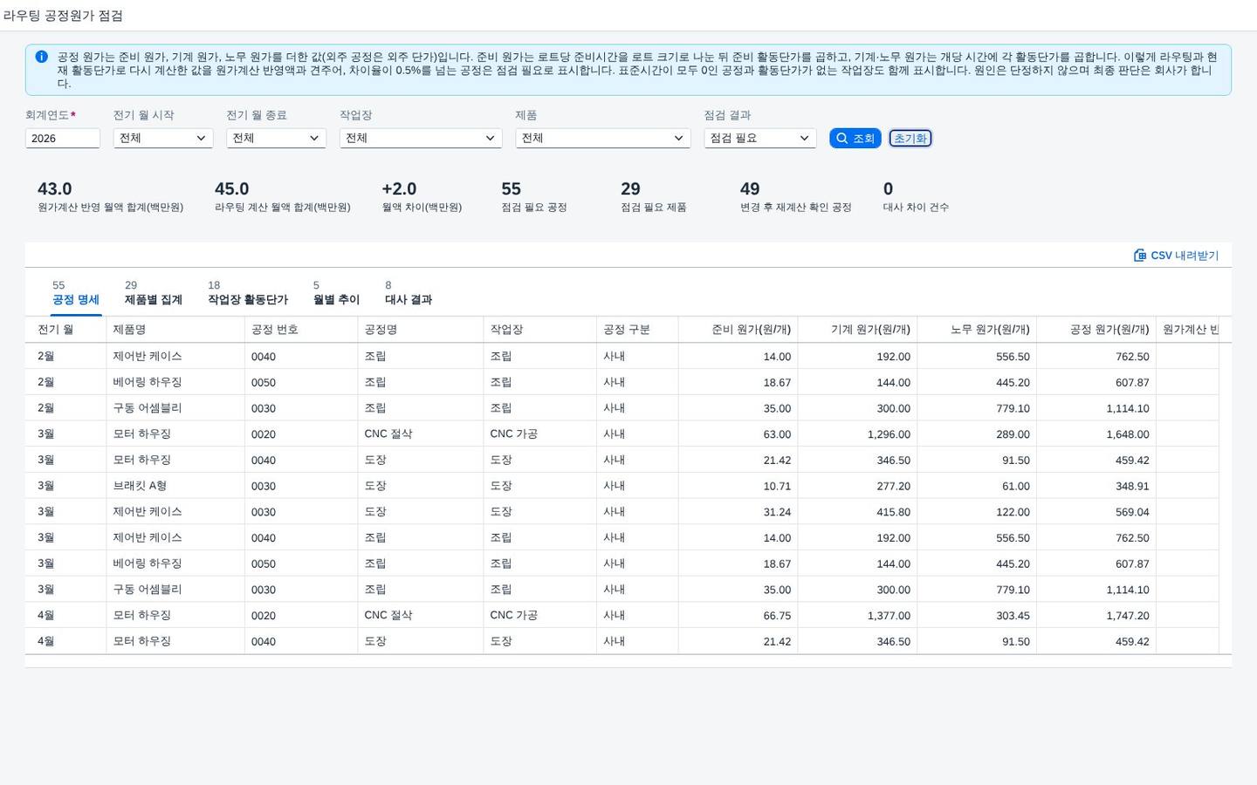The height and width of the screenshot is (785, 1257).
Task: Open the 점검 결과 dropdown
Action: (760, 138)
